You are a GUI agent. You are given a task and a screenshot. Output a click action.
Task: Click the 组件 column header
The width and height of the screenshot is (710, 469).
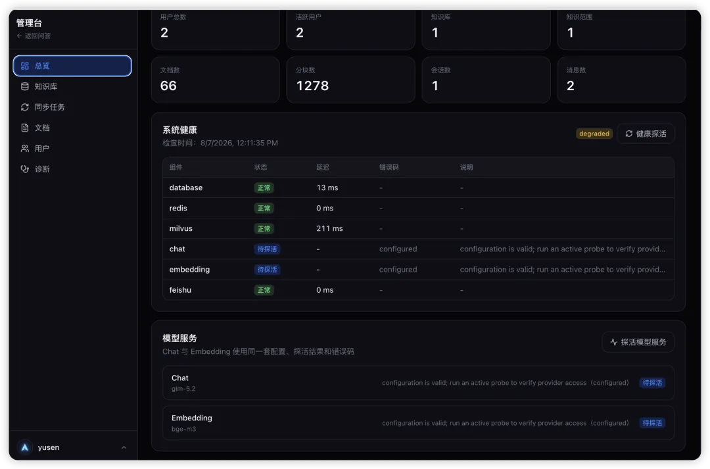176,167
